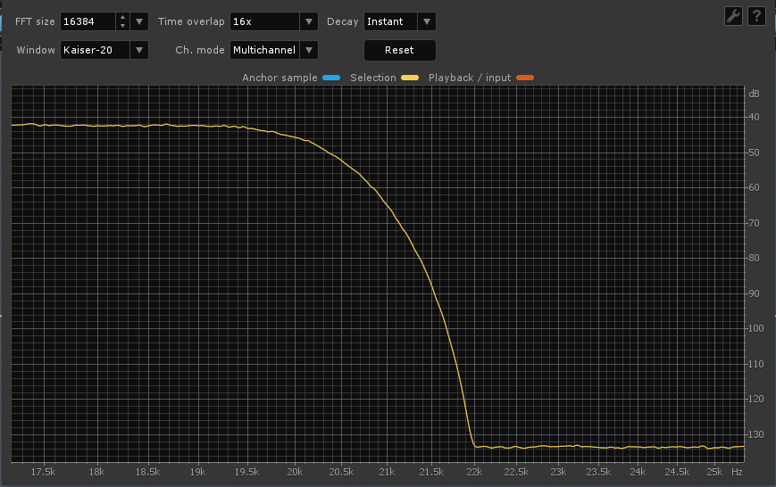Expand the Window type dropdown arrow
The image size is (776, 487).
[139, 50]
